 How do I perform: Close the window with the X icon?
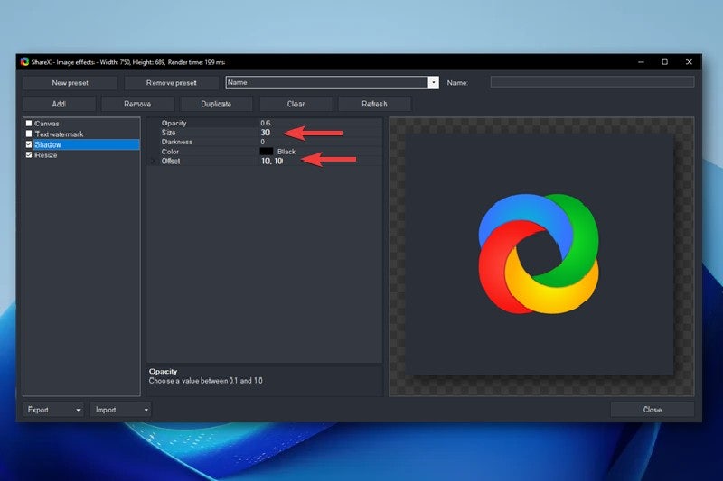pos(689,61)
